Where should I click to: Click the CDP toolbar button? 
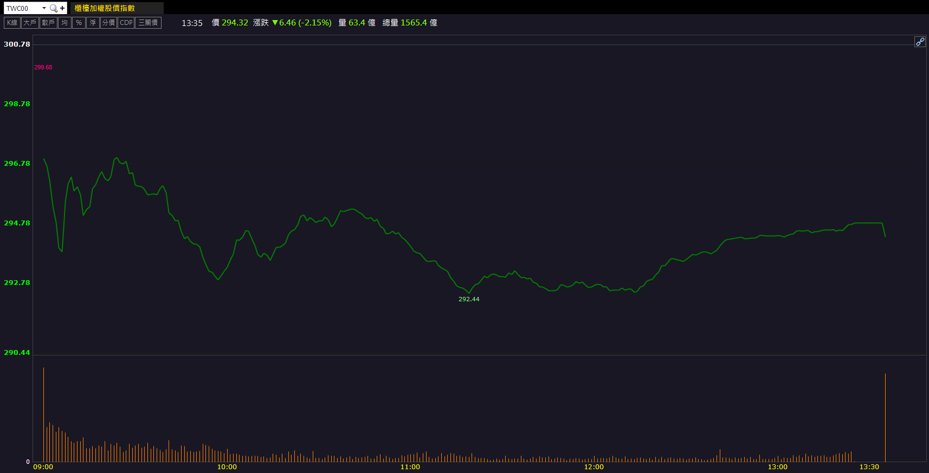click(x=126, y=23)
